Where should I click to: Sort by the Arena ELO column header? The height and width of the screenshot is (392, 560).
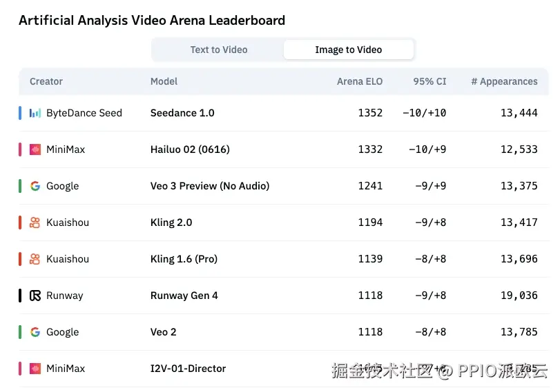[360, 81]
